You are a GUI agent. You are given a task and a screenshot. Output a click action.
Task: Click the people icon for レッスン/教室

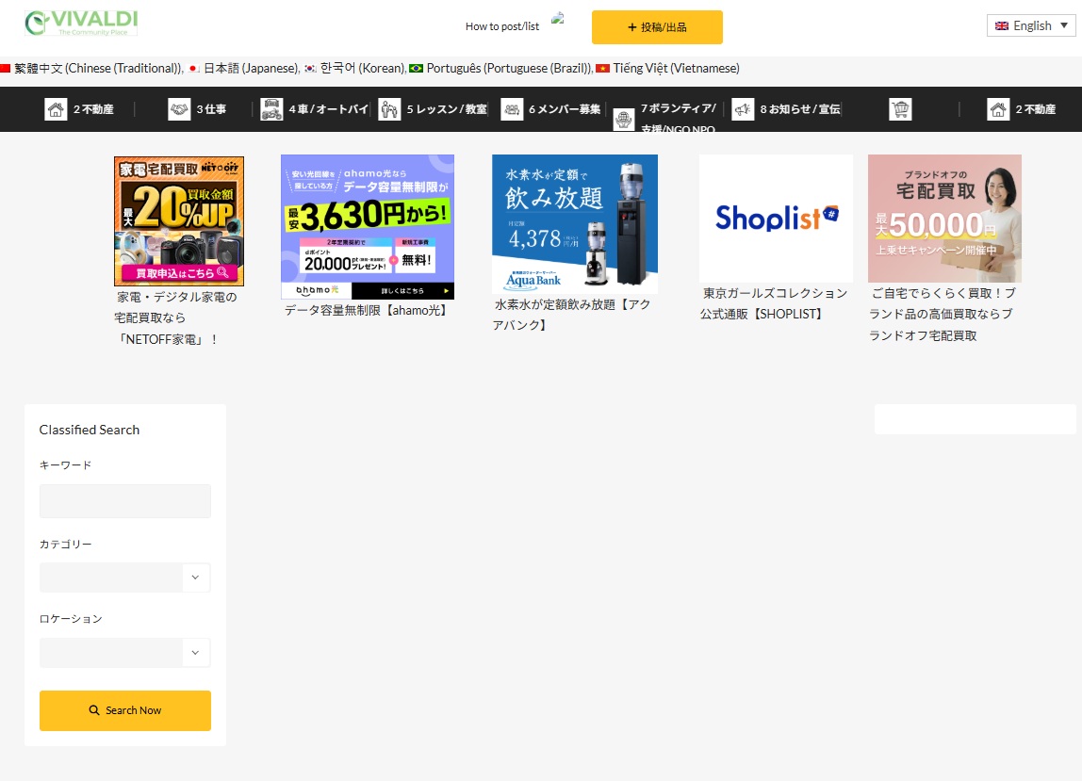pos(389,109)
